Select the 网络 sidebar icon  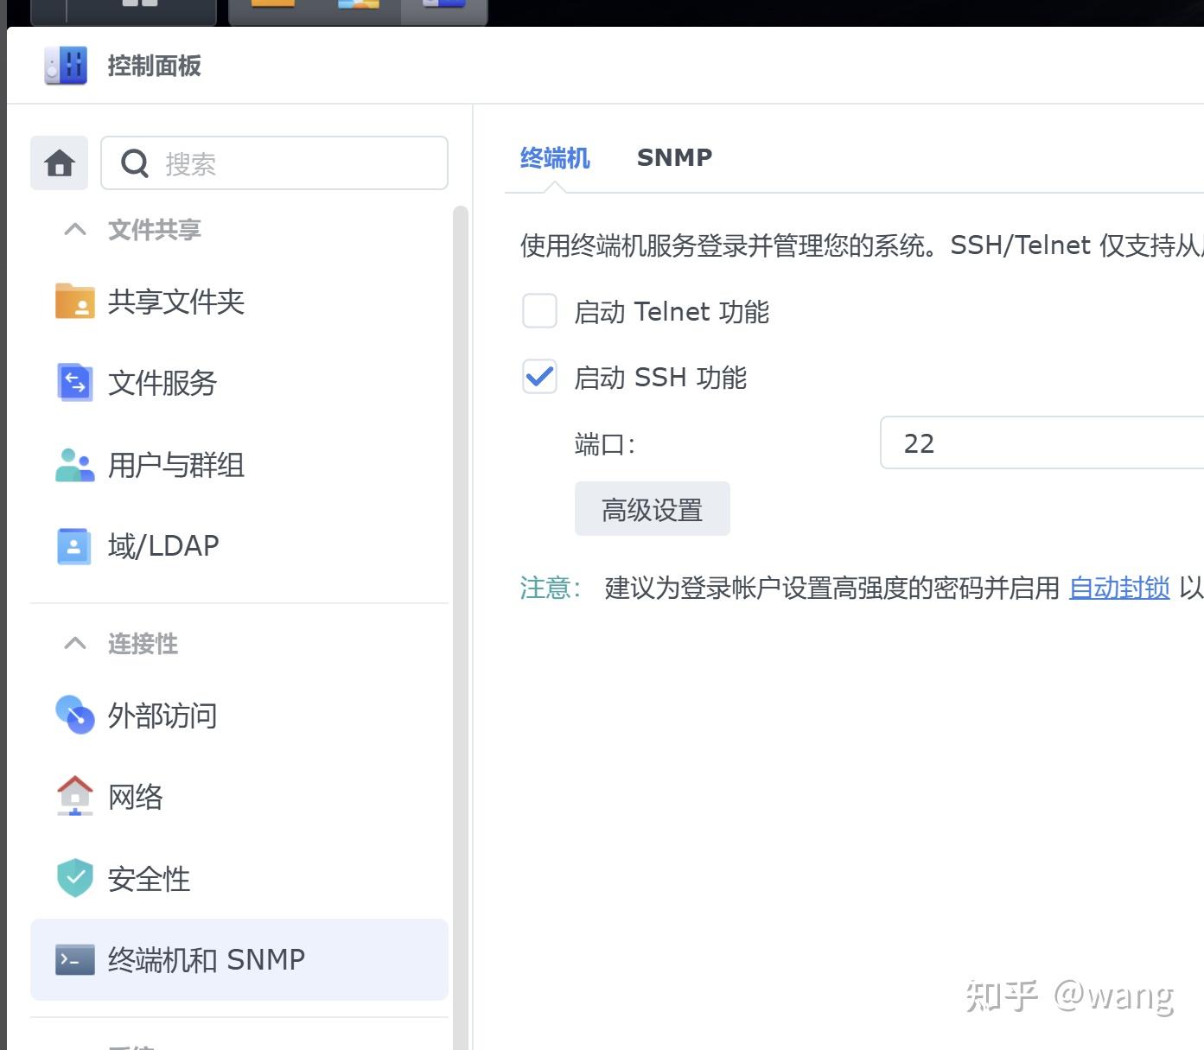[73, 796]
